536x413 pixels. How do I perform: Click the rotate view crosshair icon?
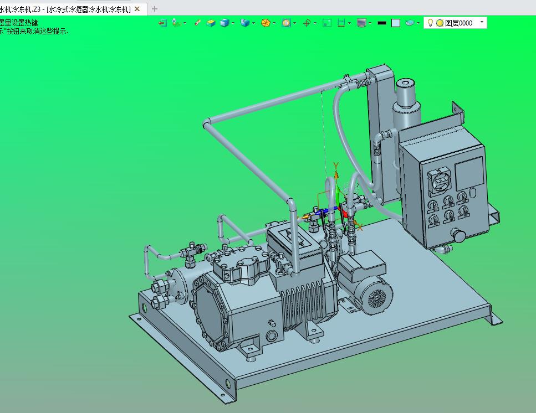click(307, 23)
